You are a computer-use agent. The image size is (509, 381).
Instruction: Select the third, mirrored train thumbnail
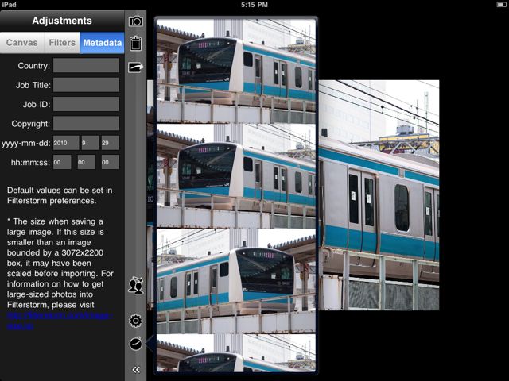[236, 281]
